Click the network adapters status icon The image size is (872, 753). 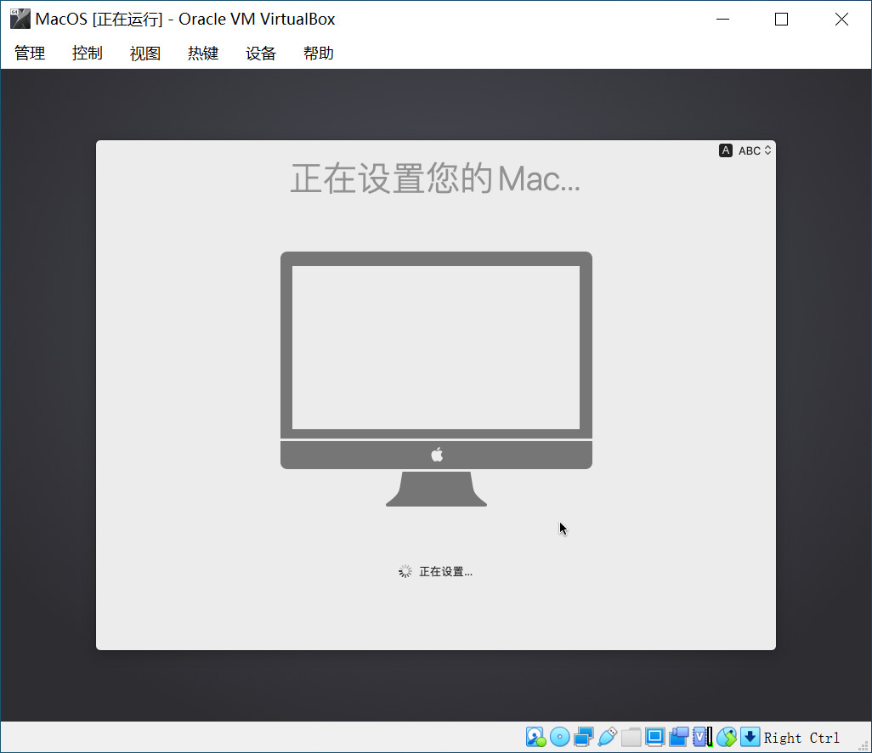coord(583,738)
